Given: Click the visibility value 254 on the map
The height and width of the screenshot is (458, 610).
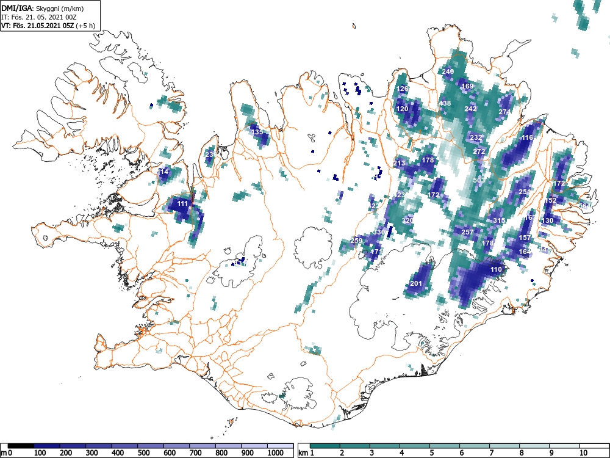Looking at the screenshot, I should tap(525, 192).
